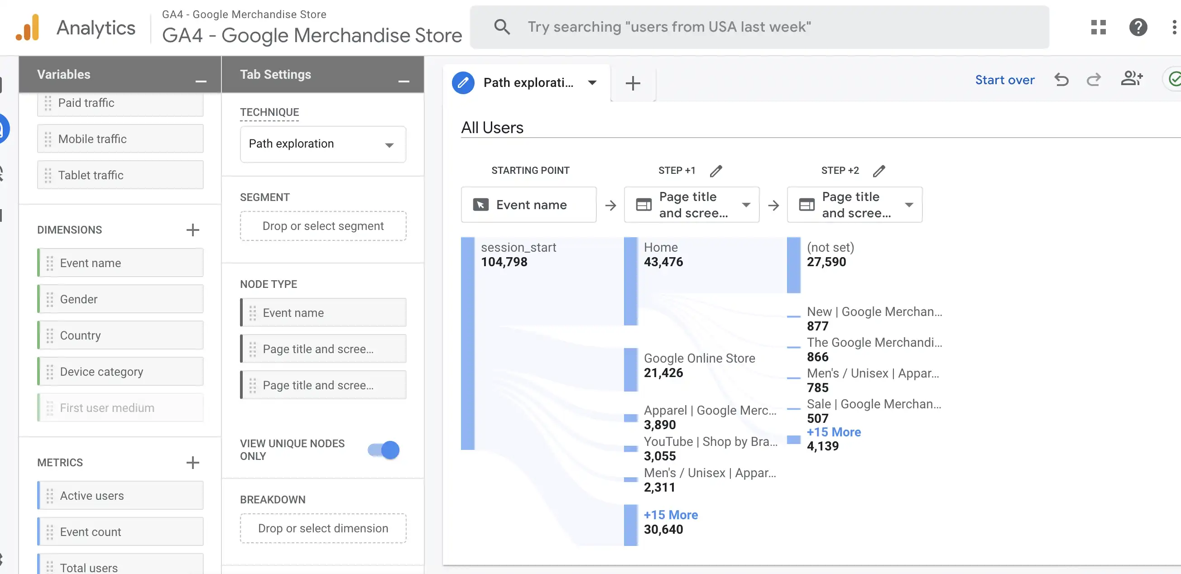Select the Event count metric
Viewport: 1181px width, 574px height.
pyautogui.click(x=120, y=532)
